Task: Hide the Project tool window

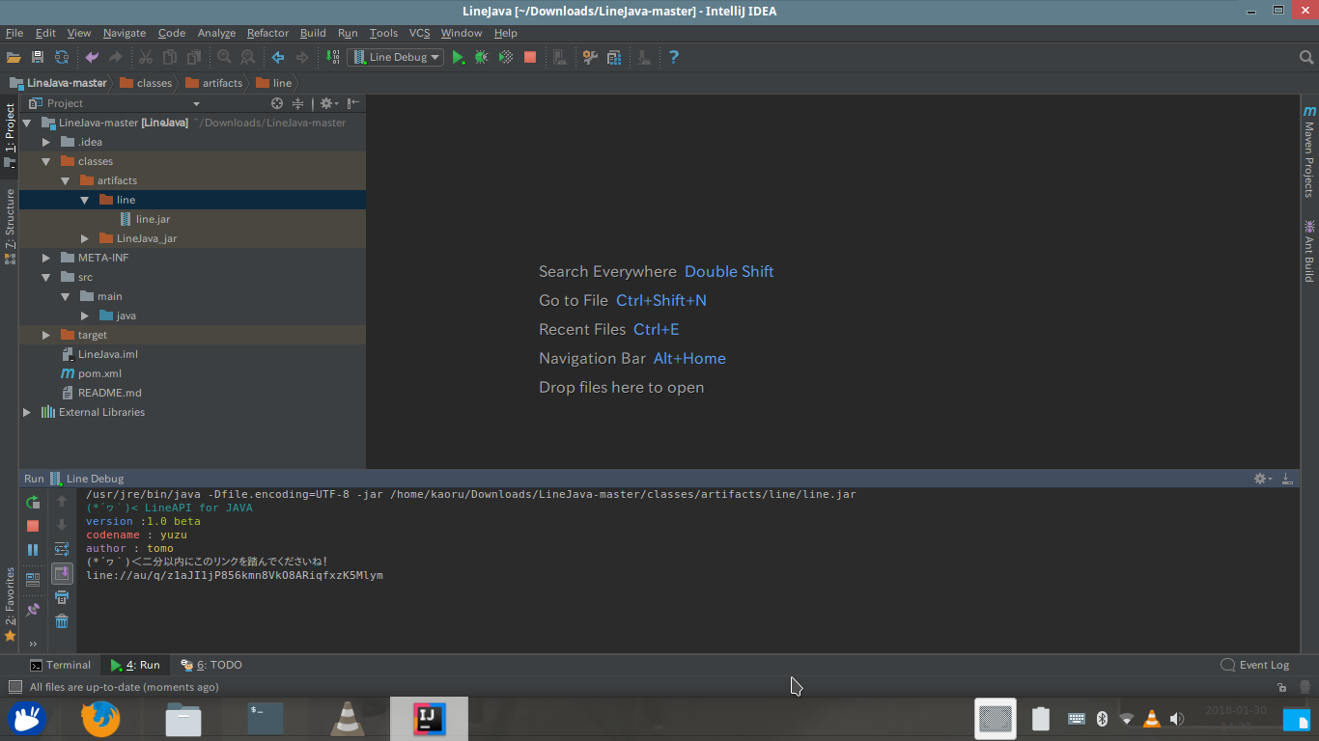Action: pos(353,103)
